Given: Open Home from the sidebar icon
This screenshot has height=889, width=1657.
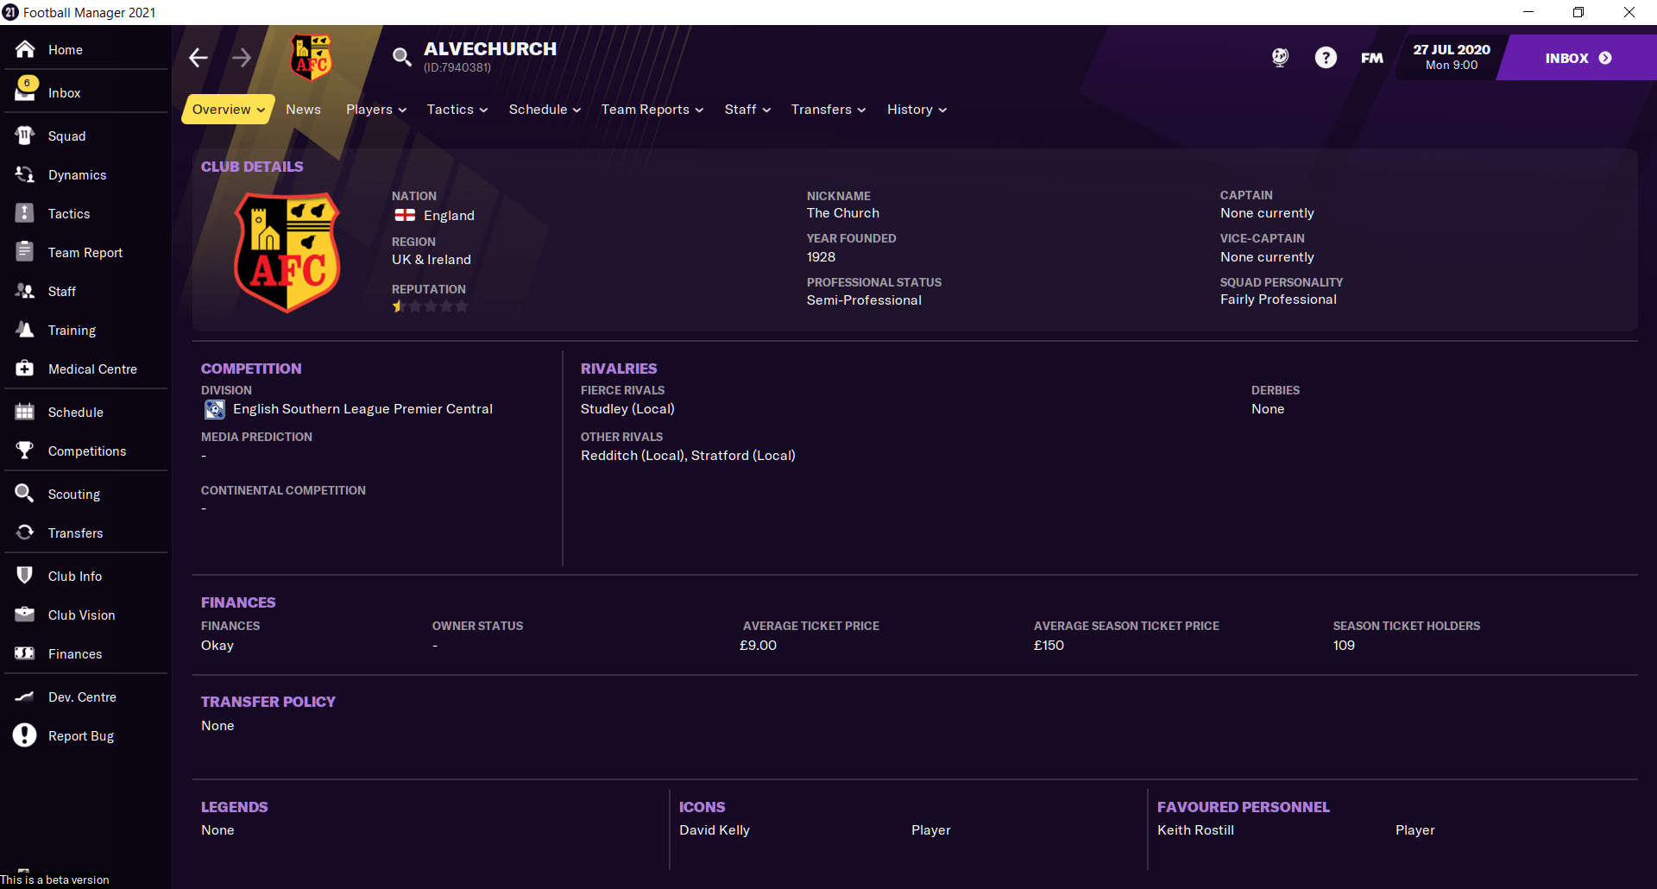Looking at the screenshot, I should (x=25, y=49).
